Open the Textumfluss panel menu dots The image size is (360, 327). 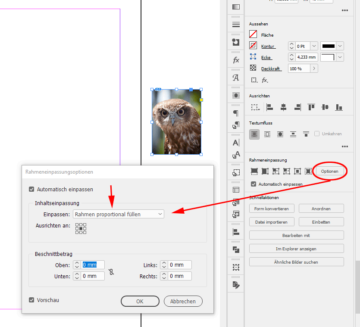point(345,146)
